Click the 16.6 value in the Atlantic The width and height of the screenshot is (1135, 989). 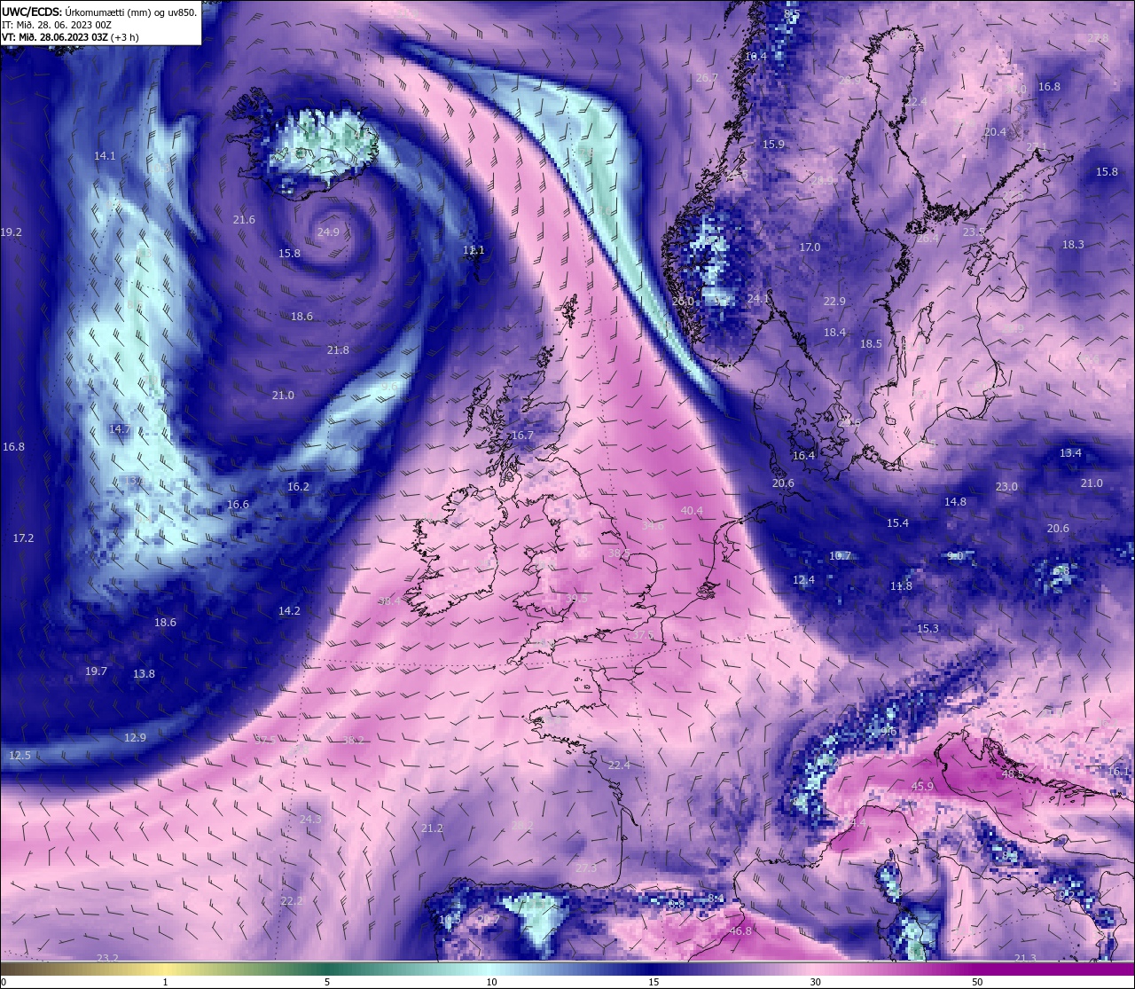click(238, 505)
